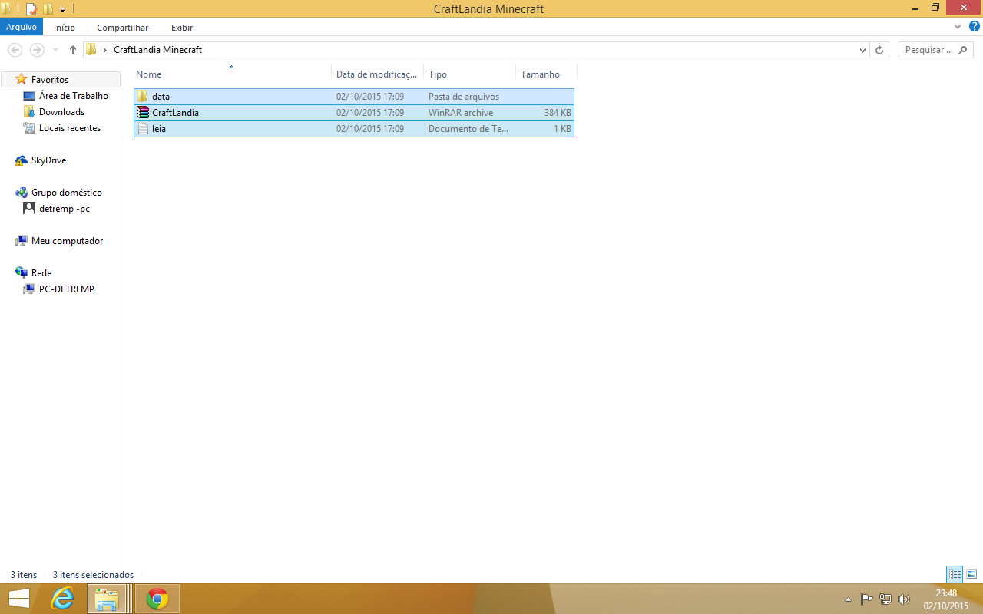The height and width of the screenshot is (614, 983).
Task: Open PC-DETREMP under Rede
Action: pos(67,289)
